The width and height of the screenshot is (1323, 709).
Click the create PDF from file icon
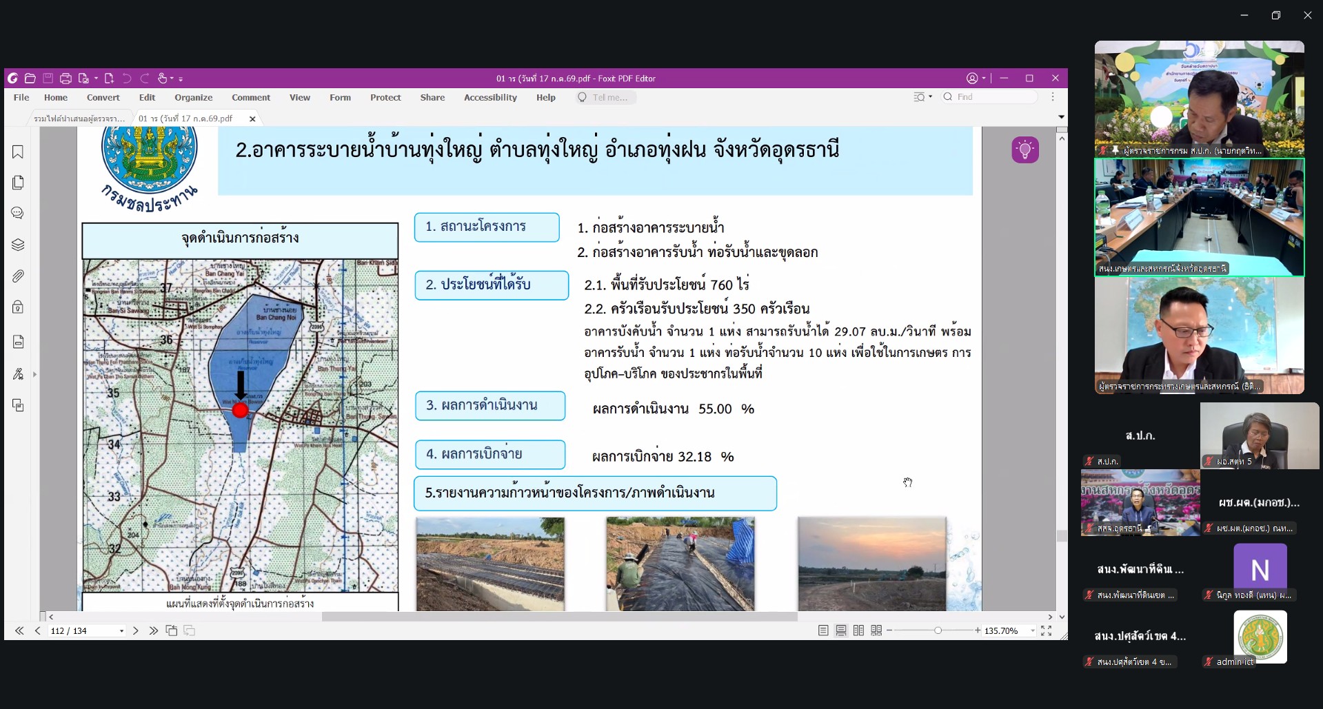pos(84,79)
